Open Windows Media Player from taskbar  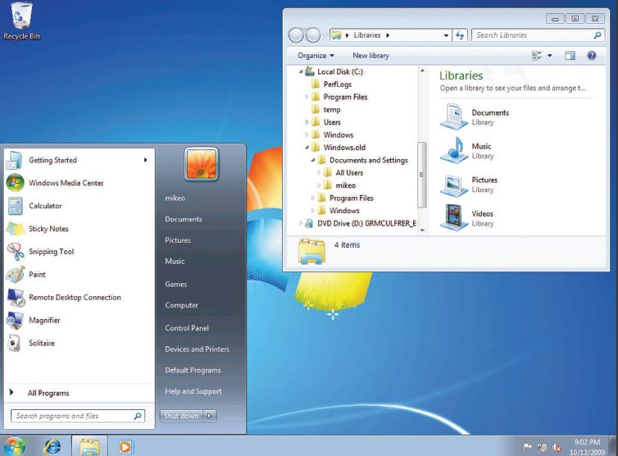point(125,446)
